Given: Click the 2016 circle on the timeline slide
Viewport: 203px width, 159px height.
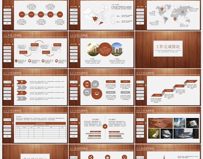Looking at the screenshot, I should tap(60, 14).
